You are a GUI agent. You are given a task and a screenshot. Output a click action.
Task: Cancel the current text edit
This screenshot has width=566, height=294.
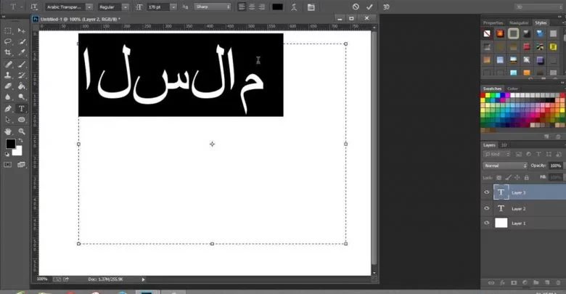pos(356,7)
